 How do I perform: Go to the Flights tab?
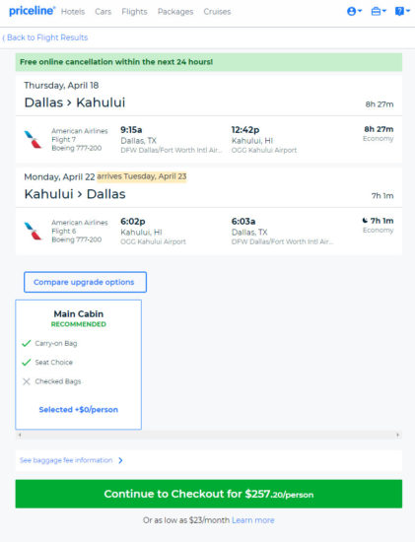(x=134, y=12)
